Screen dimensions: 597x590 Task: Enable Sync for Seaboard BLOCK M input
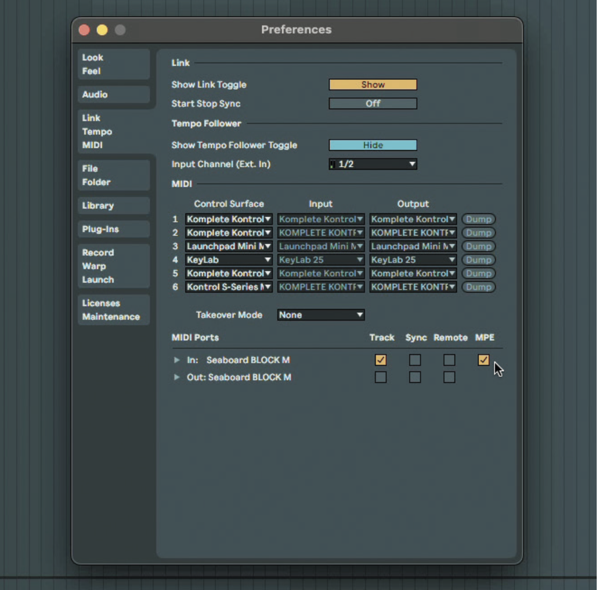(x=415, y=360)
